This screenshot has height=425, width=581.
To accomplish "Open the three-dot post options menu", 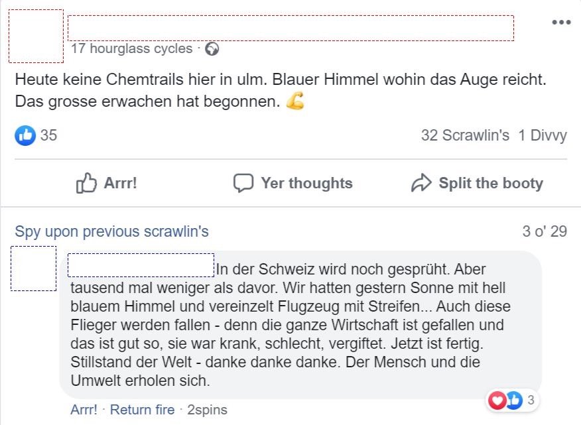I will pyautogui.click(x=560, y=22).
